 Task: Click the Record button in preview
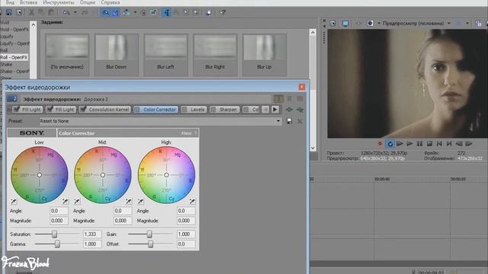(380, 144)
